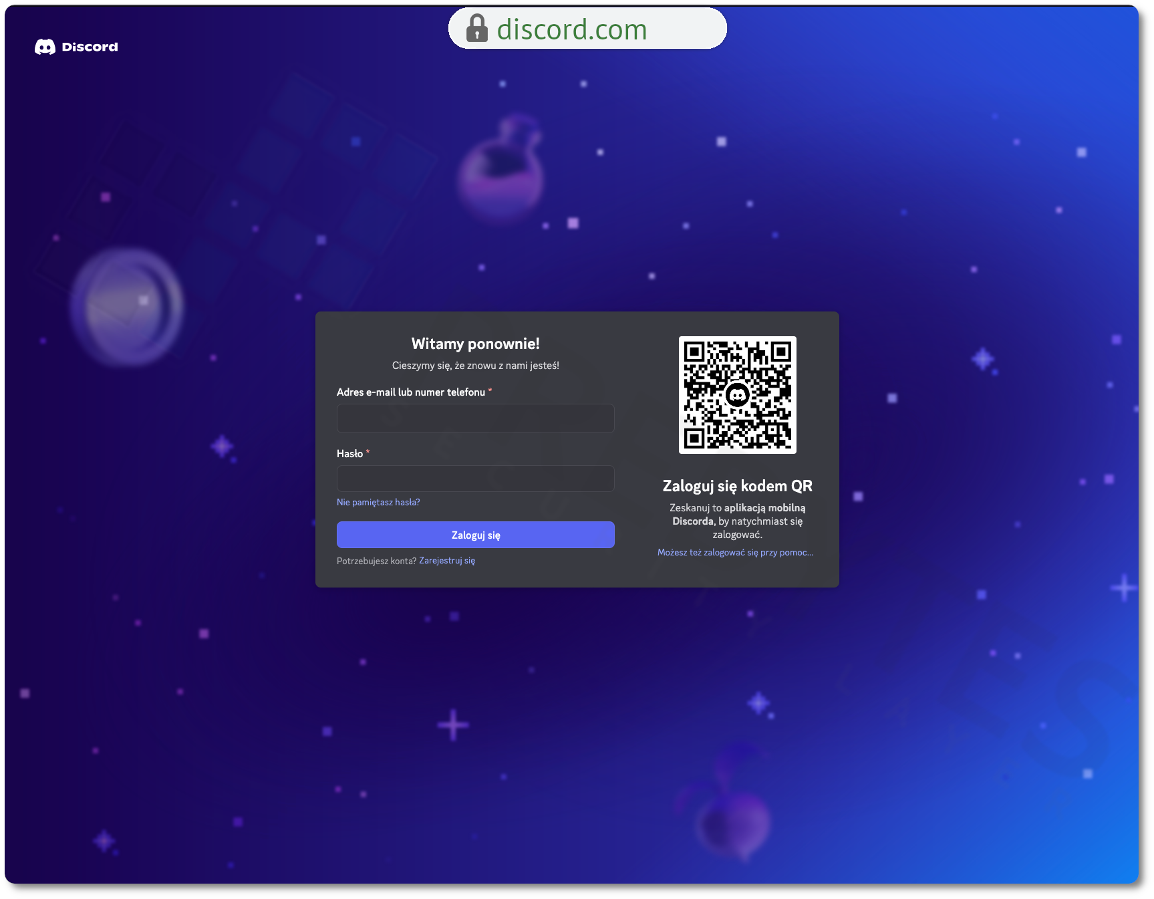Click the Discord logo icon in header
Image resolution: width=1154 pixels, height=899 pixels.
45,47
